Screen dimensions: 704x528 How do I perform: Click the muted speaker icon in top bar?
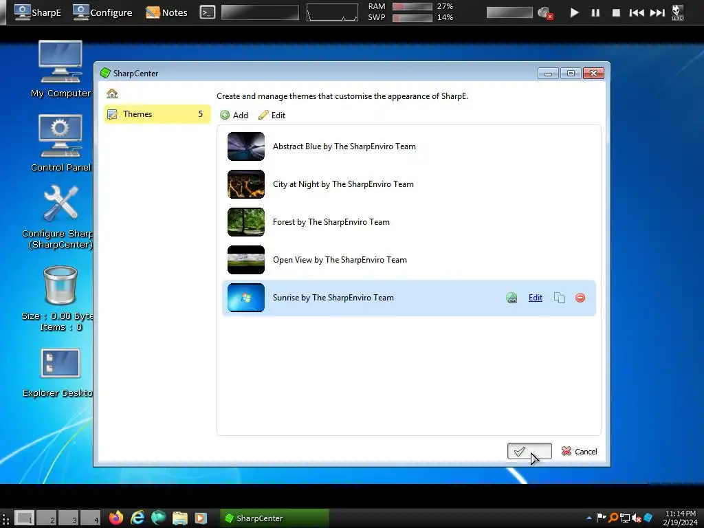click(545, 12)
